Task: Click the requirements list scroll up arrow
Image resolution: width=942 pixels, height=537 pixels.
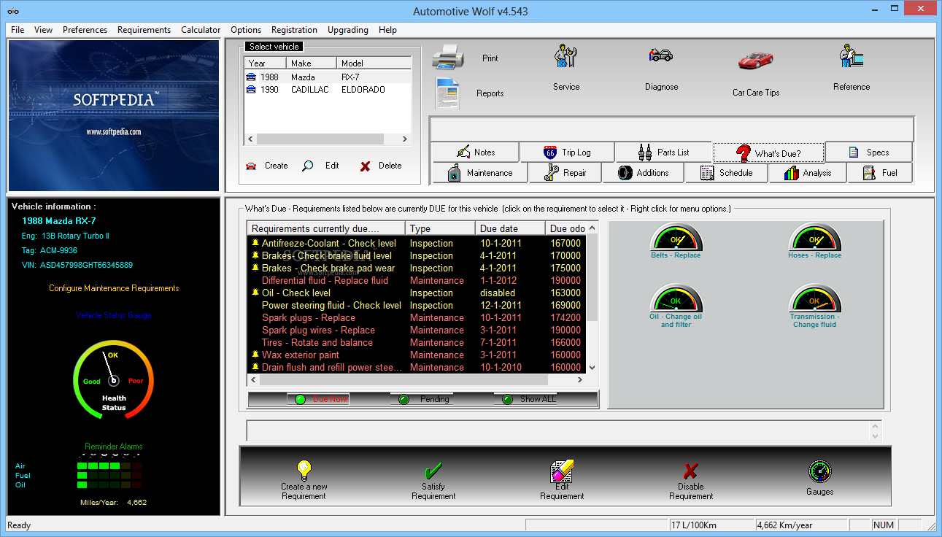Action: coord(592,228)
